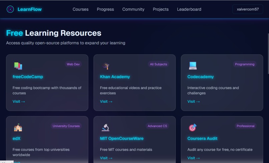
Task: Click the Programming tag
Action: pyautogui.click(x=245, y=64)
